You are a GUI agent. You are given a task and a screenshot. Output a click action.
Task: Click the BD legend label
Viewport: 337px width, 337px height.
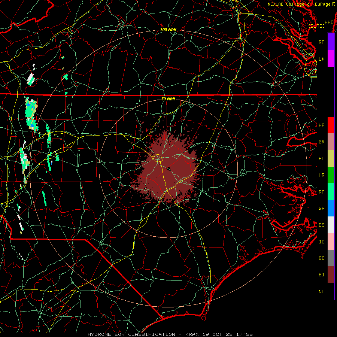click(322, 159)
